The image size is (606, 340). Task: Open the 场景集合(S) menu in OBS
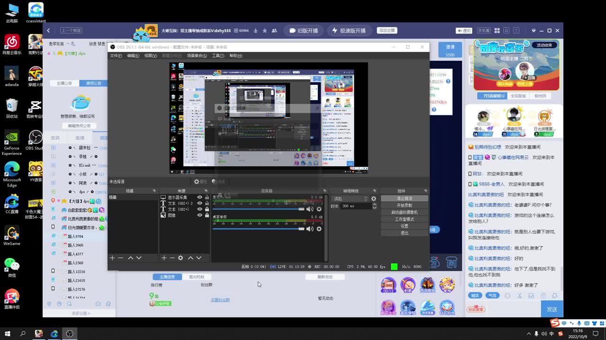point(197,56)
